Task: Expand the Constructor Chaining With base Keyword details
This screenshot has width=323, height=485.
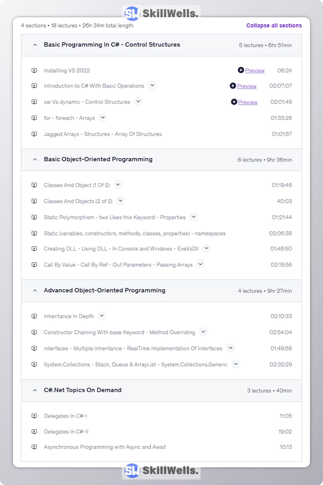Action: coord(203,332)
